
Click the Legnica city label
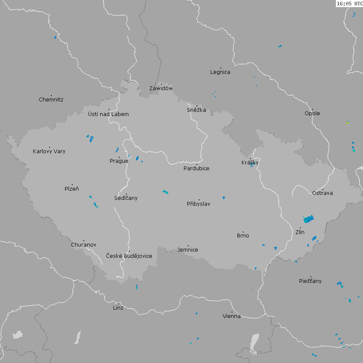click(x=220, y=72)
